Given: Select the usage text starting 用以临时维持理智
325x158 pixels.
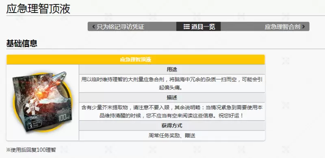Looking at the screenshot, I should click(x=172, y=83).
